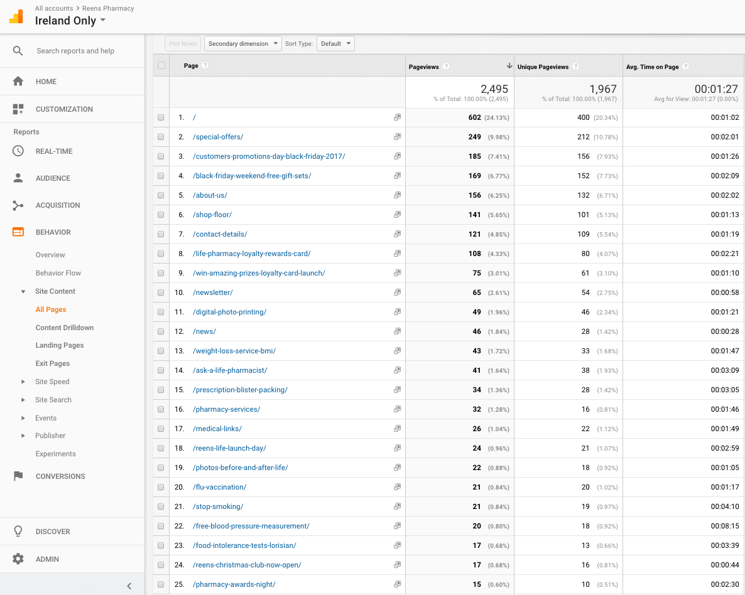This screenshot has height=595, width=745.
Task: Open the Sort Type Default dropdown
Action: coord(335,44)
